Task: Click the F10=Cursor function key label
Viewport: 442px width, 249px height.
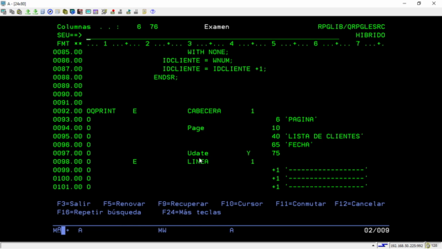Action: (242, 204)
